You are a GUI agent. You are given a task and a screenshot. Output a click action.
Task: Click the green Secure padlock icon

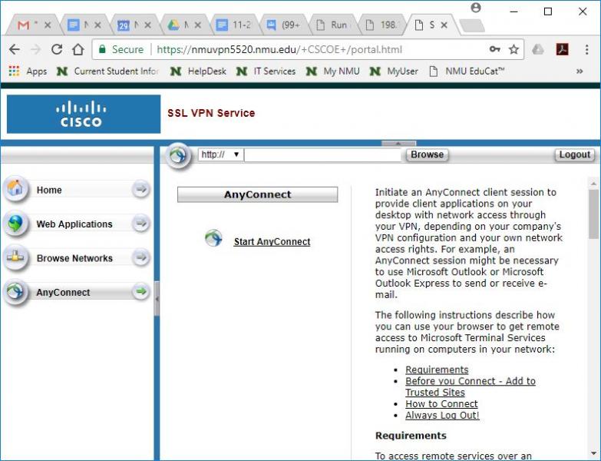pos(102,49)
